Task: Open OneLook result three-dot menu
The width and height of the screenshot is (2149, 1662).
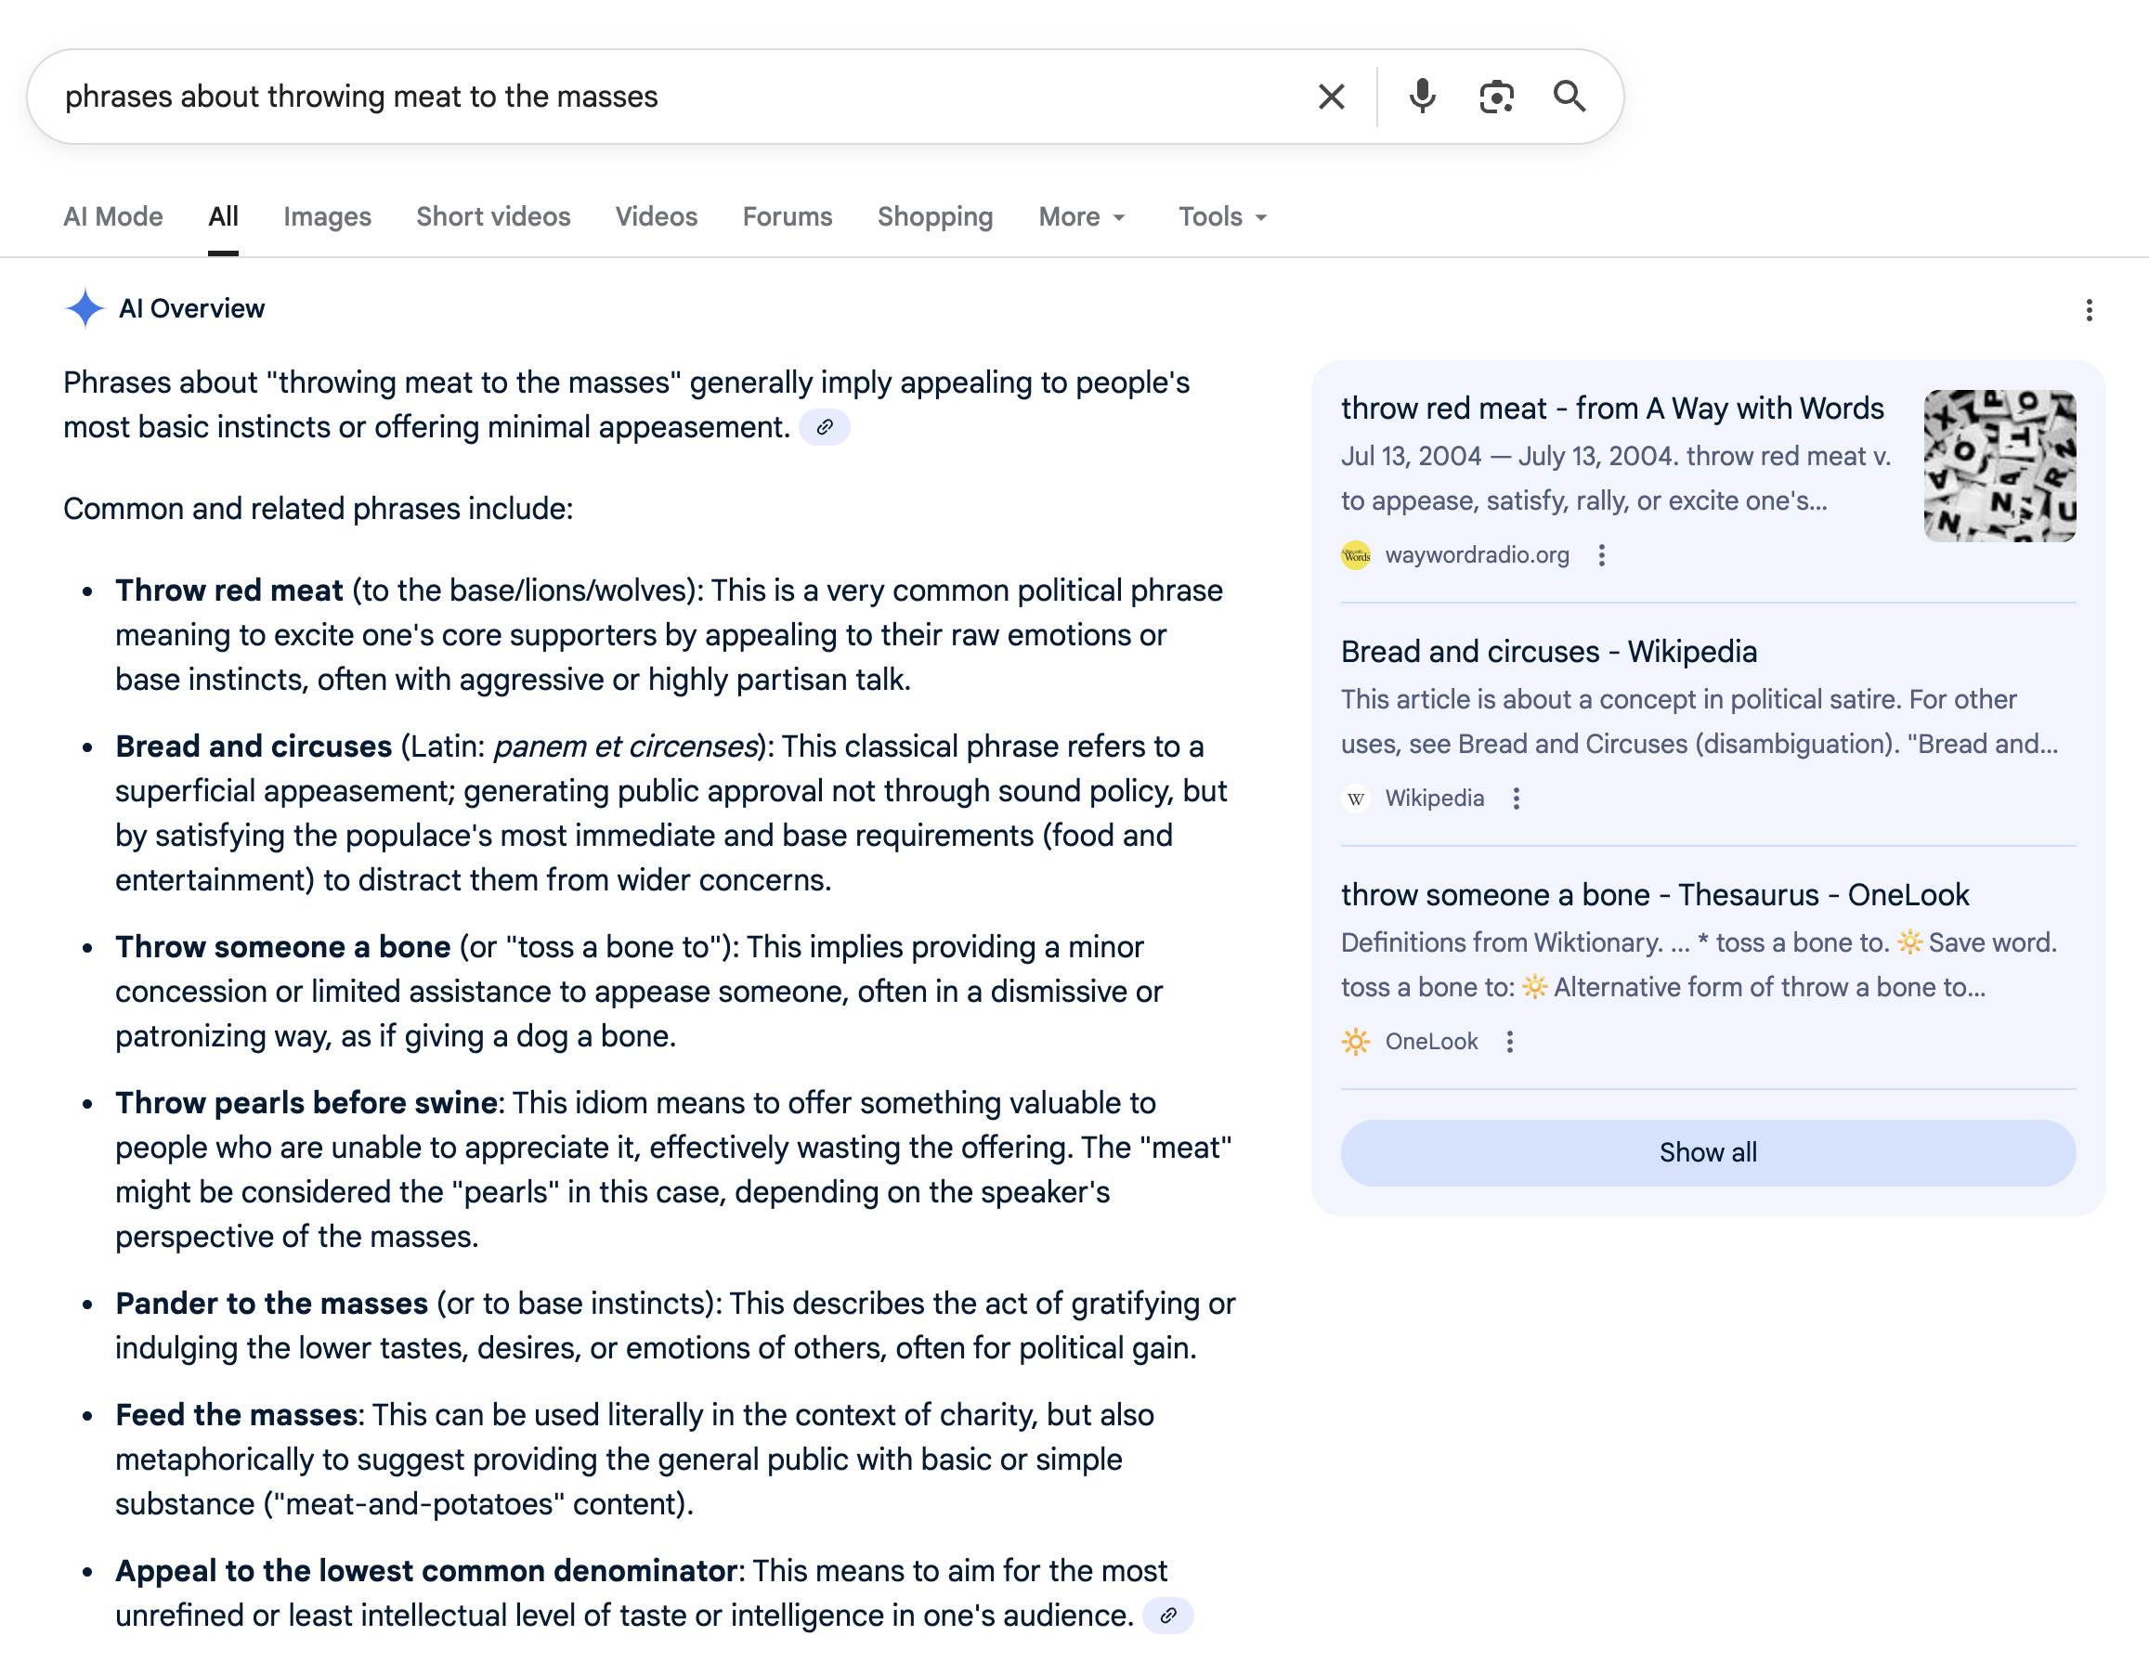Action: click(x=1510, y=1041)
